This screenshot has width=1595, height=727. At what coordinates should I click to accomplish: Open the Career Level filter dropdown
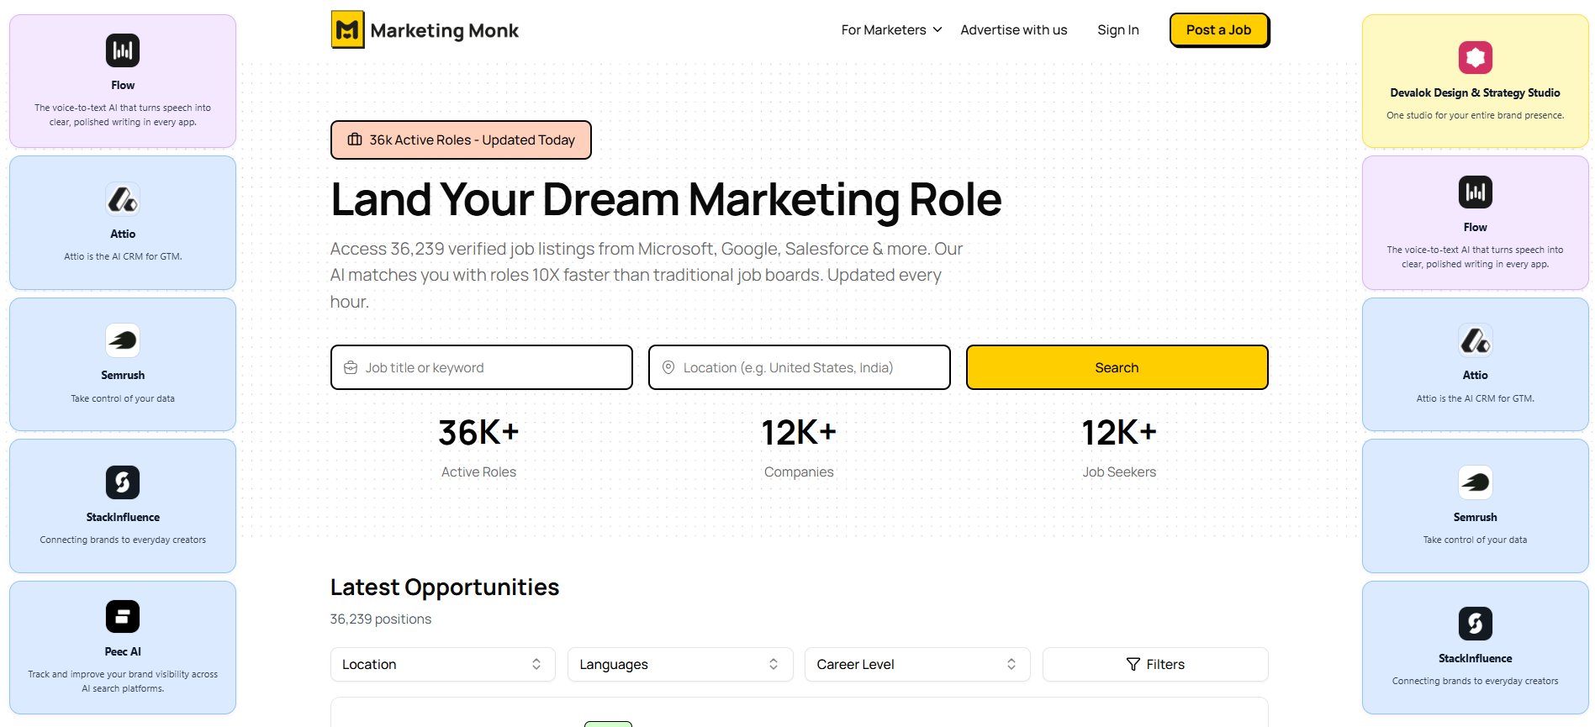tap(917, 664)
